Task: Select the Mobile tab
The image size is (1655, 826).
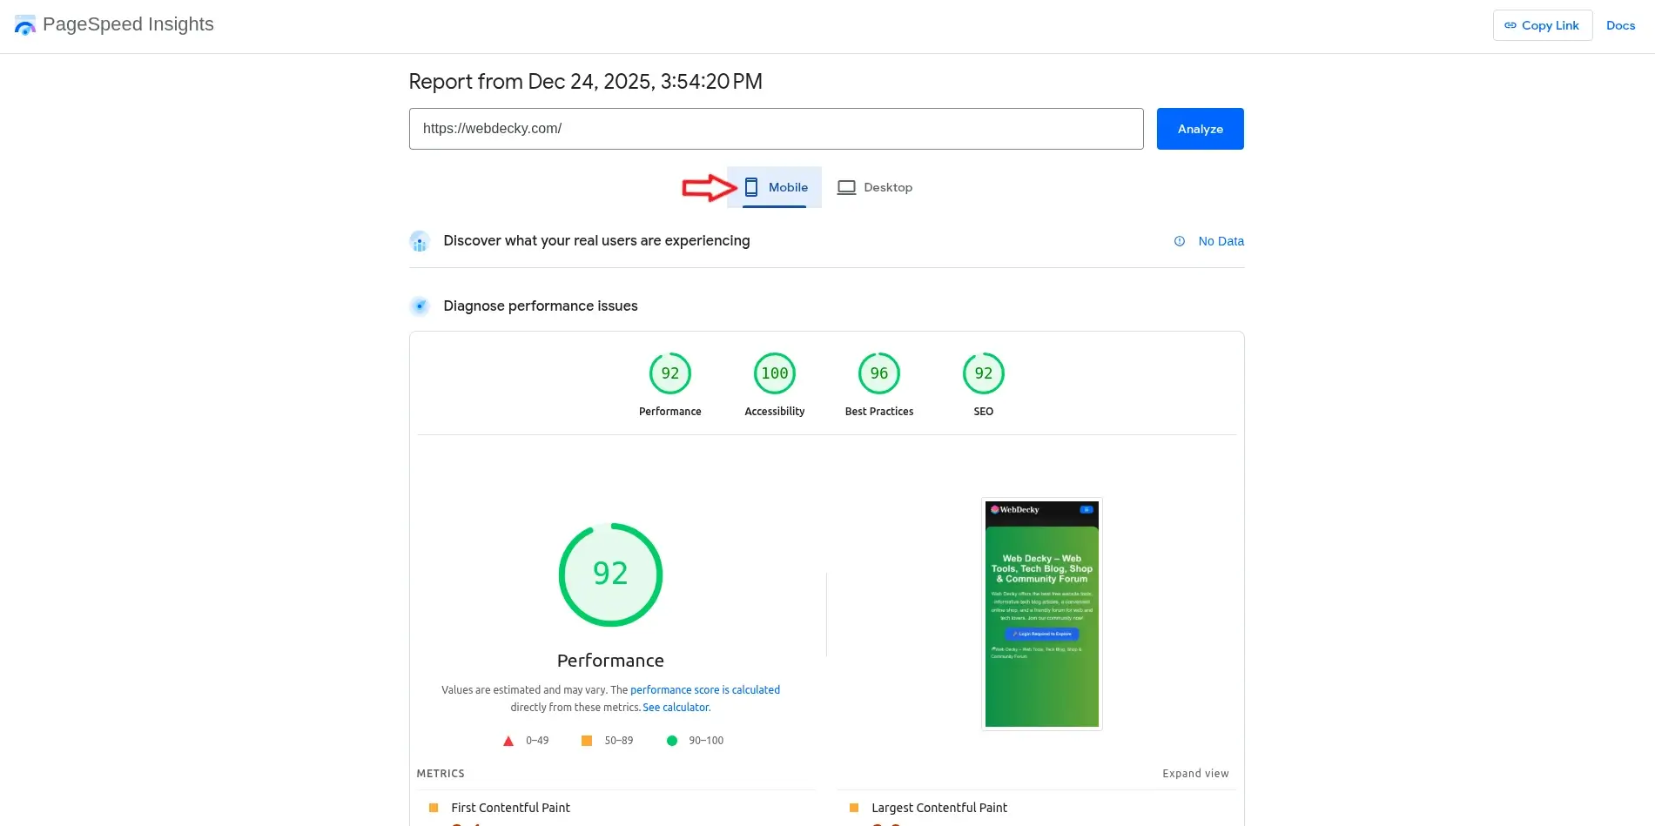Action: (788, 187)
